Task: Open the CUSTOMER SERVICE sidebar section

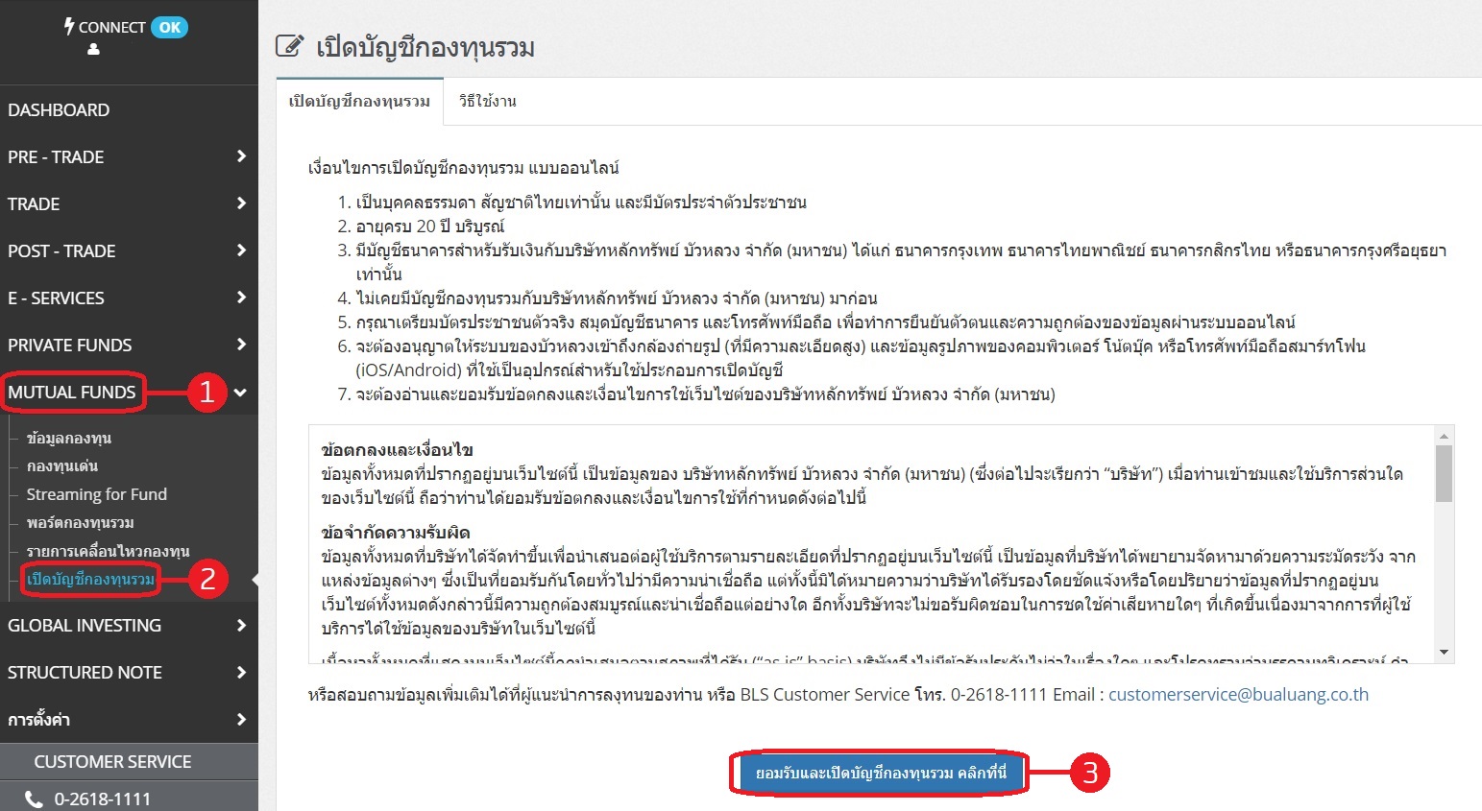Action: pos(112,762)
